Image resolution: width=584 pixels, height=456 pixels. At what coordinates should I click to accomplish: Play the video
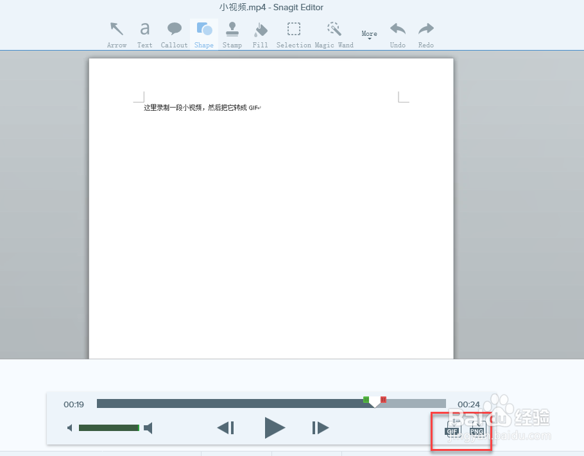coord(275,428)
